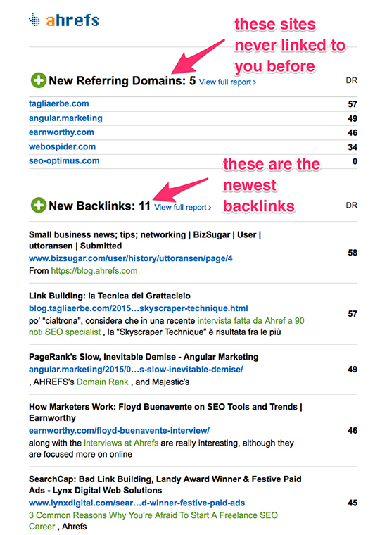Visit lynxdigital.com festive-paid-ads URL

coord(137,503)
